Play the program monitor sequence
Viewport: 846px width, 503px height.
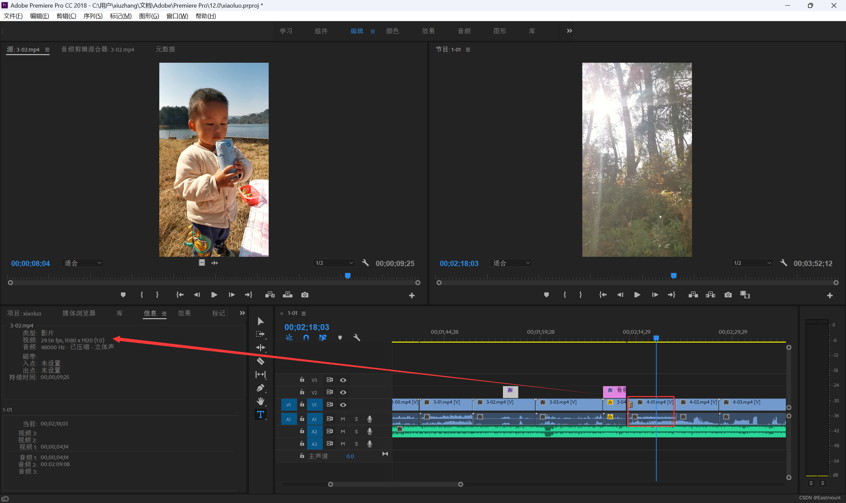coord(637,295)
